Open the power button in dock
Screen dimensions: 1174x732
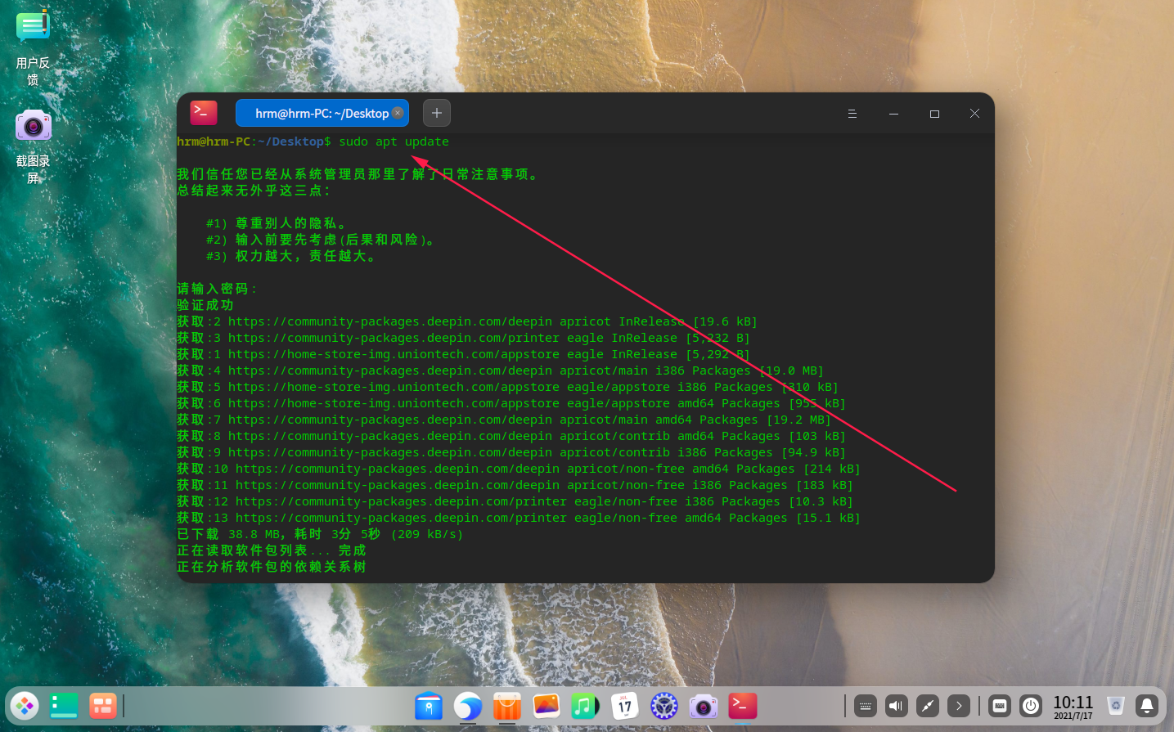(1031, 706)
